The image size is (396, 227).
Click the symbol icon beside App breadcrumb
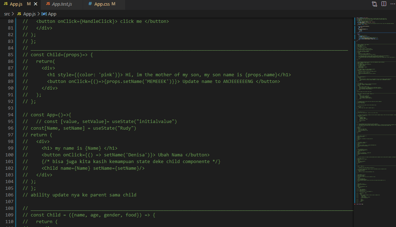click(44, 14)
